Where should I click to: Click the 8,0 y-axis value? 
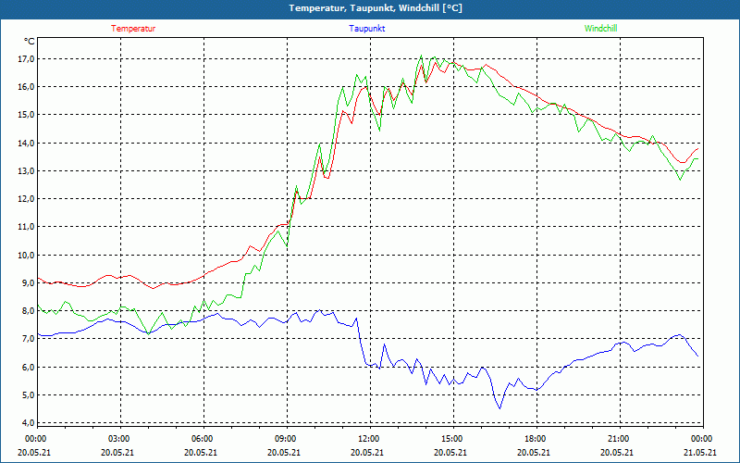click(x=28, y=311)
